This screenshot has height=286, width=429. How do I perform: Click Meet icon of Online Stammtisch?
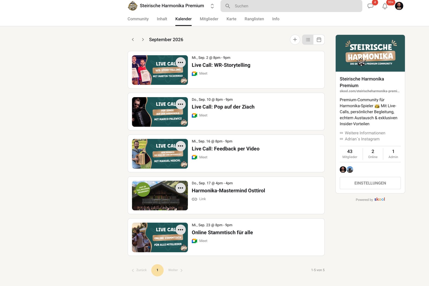(194, 241)
